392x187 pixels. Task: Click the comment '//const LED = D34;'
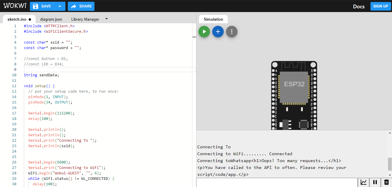coord(44,64)
